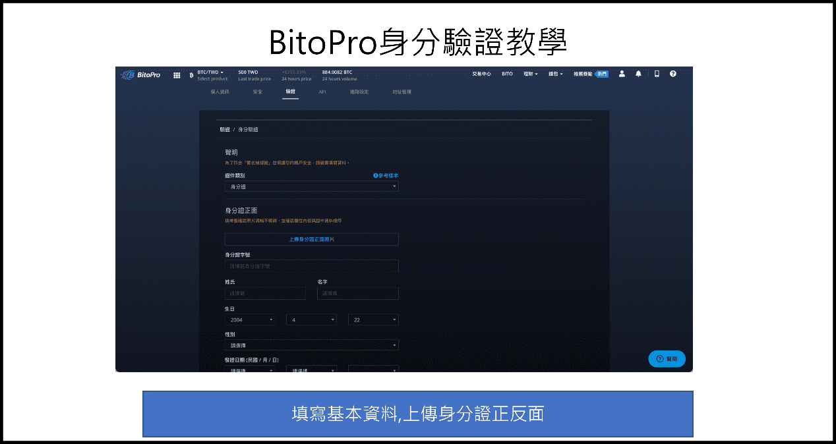
Task: Open the birth year 2004 dropdown
Action: [251, 319]
